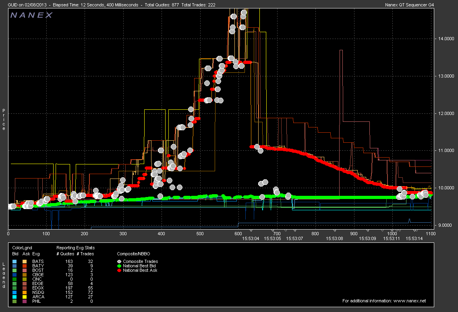Click the Composite Trades gray circle icon

tap(119, 262)
